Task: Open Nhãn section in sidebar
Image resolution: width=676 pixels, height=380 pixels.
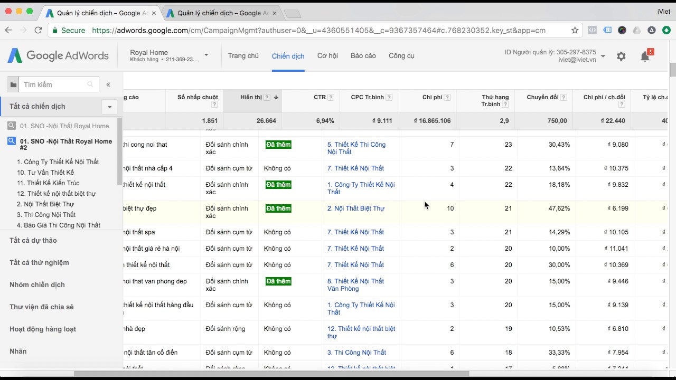Action: tap(18, 351)
